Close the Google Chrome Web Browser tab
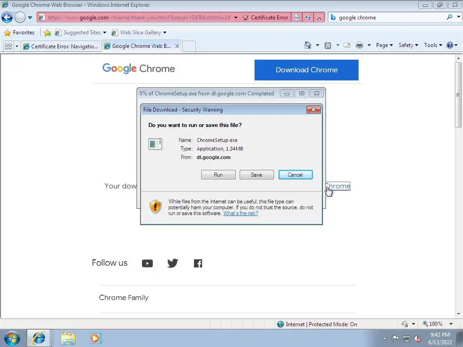The width and height of the screenshot is (463, 347). click(x=177, y=46)
